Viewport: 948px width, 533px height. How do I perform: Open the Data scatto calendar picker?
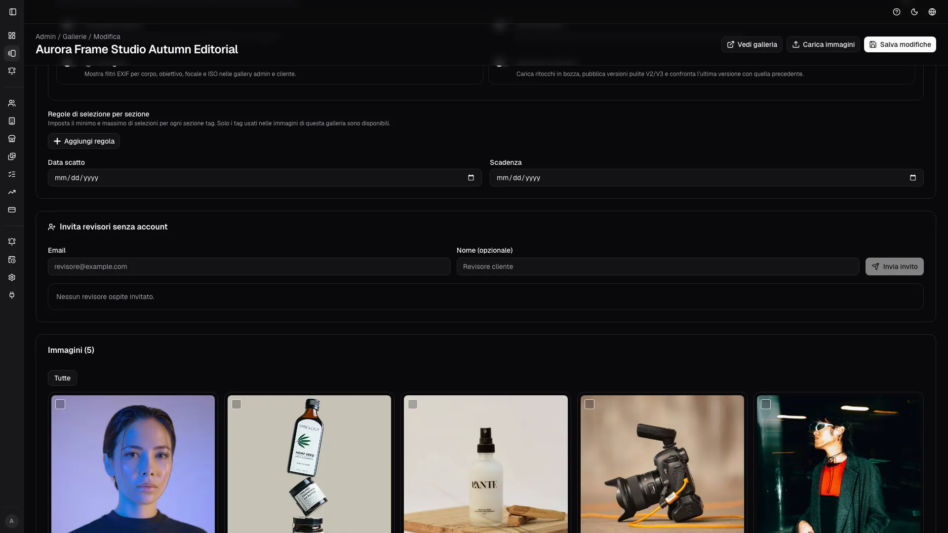471,178
